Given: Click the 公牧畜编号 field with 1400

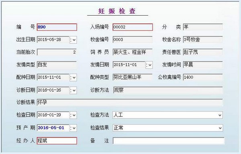Looking at the screenshot, I should 203,78.
